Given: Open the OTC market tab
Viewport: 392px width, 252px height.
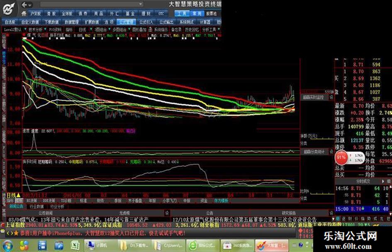Looking at the screenshot, I should (x=161, y=14).
